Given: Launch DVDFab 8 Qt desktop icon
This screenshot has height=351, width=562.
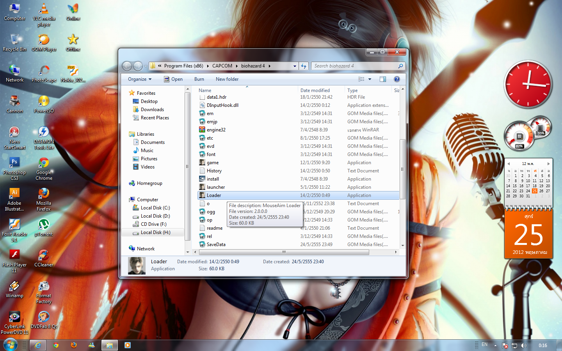Looking at the screenshot, I should pyautogui.click(x=44, y=320).
